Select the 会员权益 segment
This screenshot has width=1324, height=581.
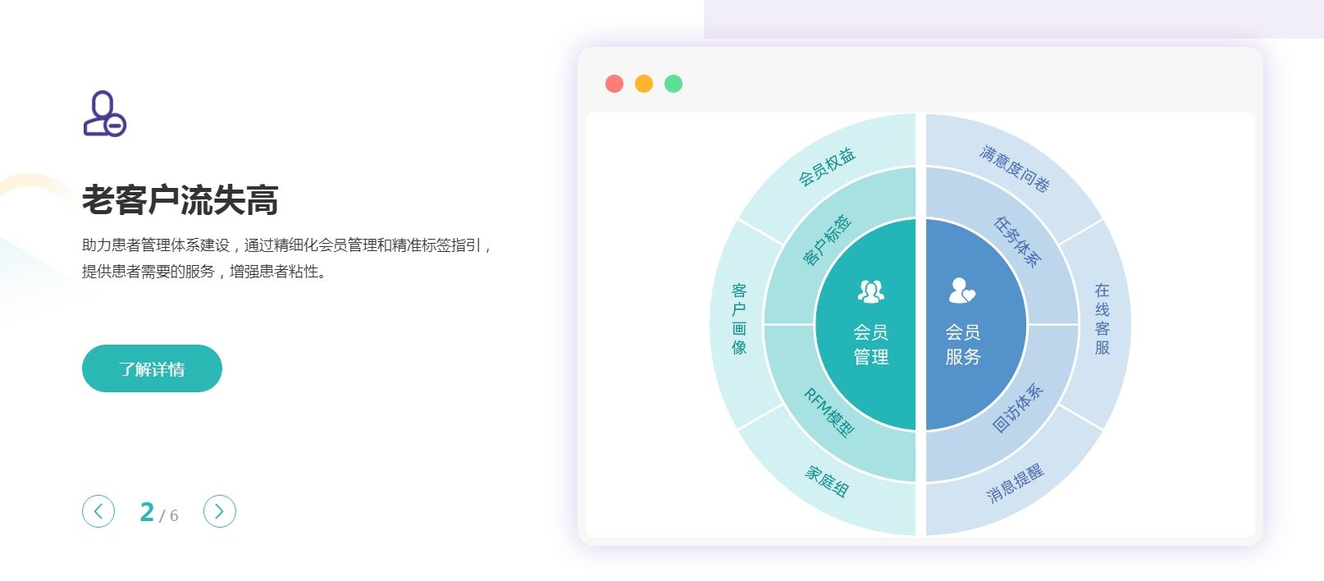(x=827, y=167)
